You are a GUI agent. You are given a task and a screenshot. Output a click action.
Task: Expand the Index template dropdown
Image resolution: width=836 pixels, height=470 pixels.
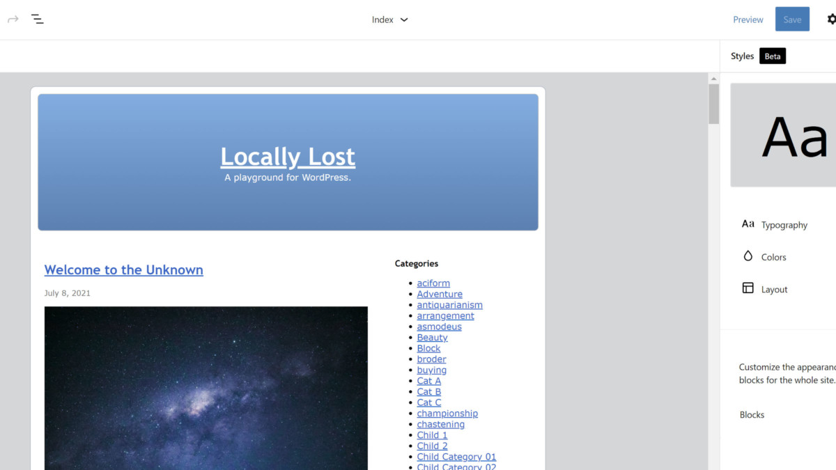[389, 19]
